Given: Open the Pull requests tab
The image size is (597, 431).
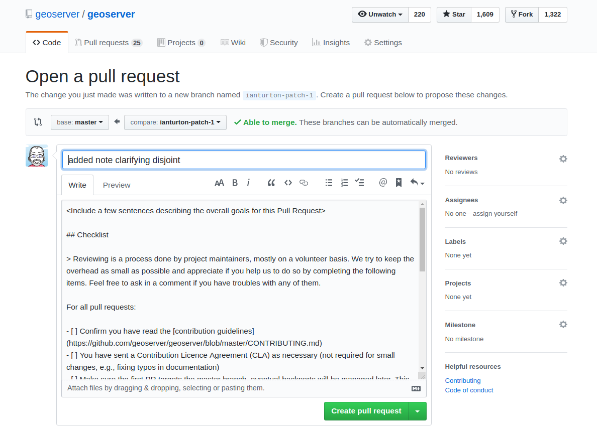Looking at the screenshot, I should [x=109, y=43].
